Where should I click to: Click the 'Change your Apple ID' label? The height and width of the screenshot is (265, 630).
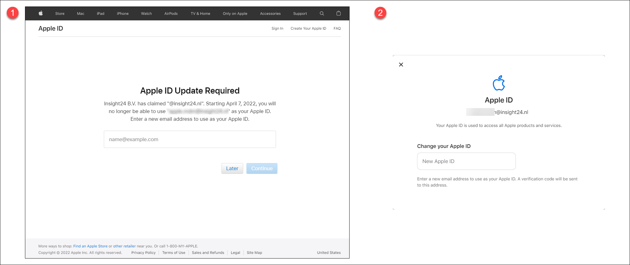(x=444, y=146)
